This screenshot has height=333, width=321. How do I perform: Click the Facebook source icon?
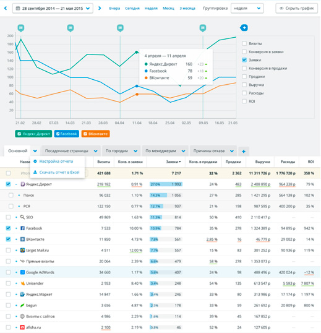point(22,228)
